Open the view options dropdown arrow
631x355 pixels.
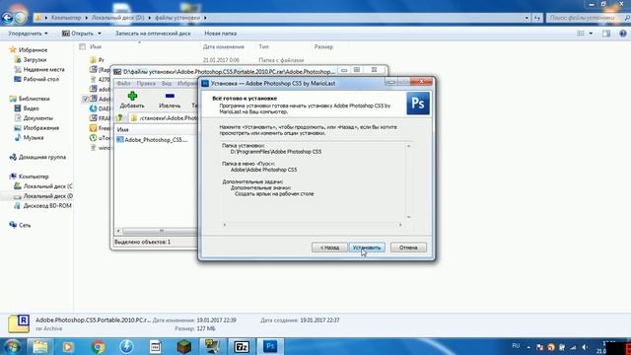591,34
